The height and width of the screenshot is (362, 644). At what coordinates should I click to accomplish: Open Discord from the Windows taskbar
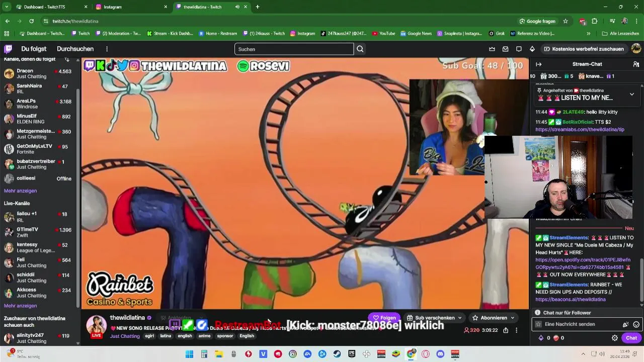[x=440, y=354]
